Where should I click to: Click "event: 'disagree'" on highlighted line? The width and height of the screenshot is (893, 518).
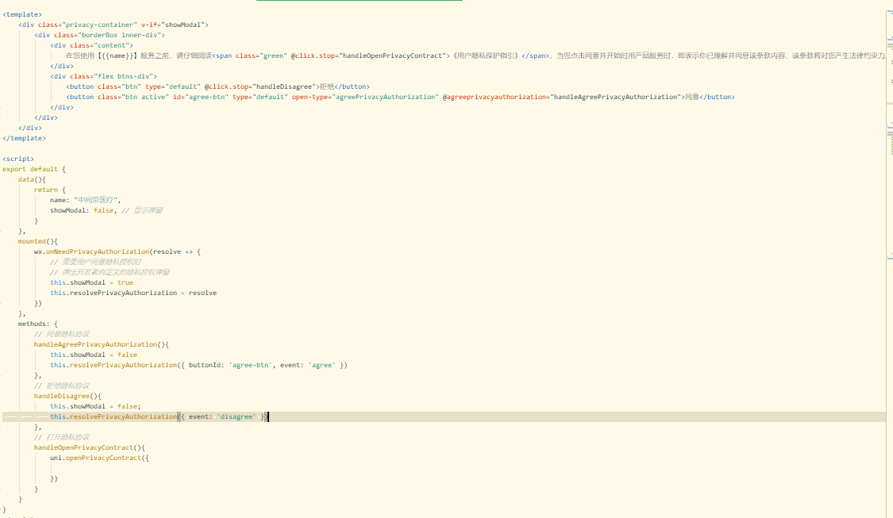pyautogui.click(x=222, y=416)
